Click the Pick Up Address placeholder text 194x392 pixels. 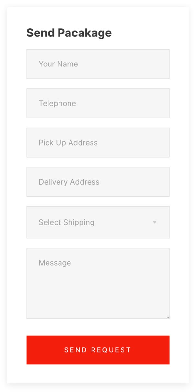tap(68, 143)
